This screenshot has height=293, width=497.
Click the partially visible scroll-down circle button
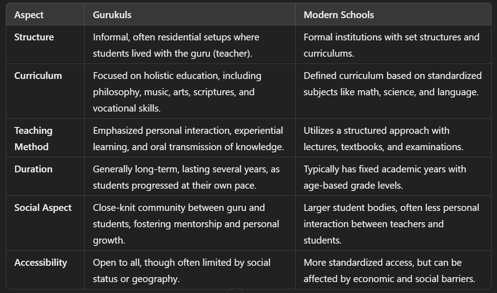click(x=234, y=290)
